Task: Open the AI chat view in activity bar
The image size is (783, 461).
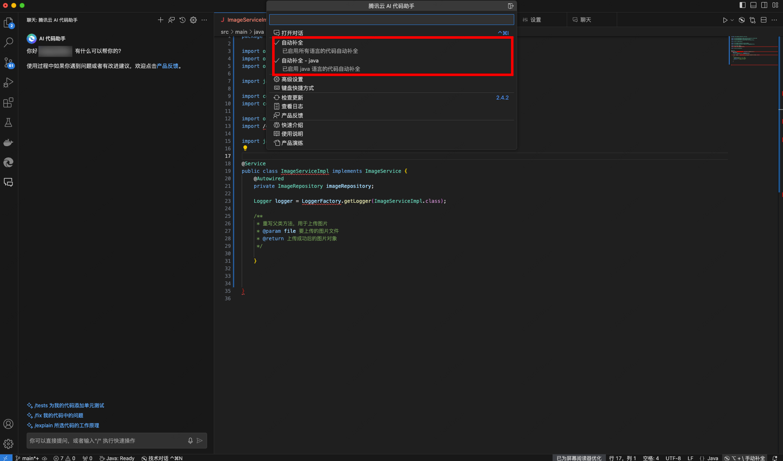Action: pyautogui.click(x=8, y=182)
